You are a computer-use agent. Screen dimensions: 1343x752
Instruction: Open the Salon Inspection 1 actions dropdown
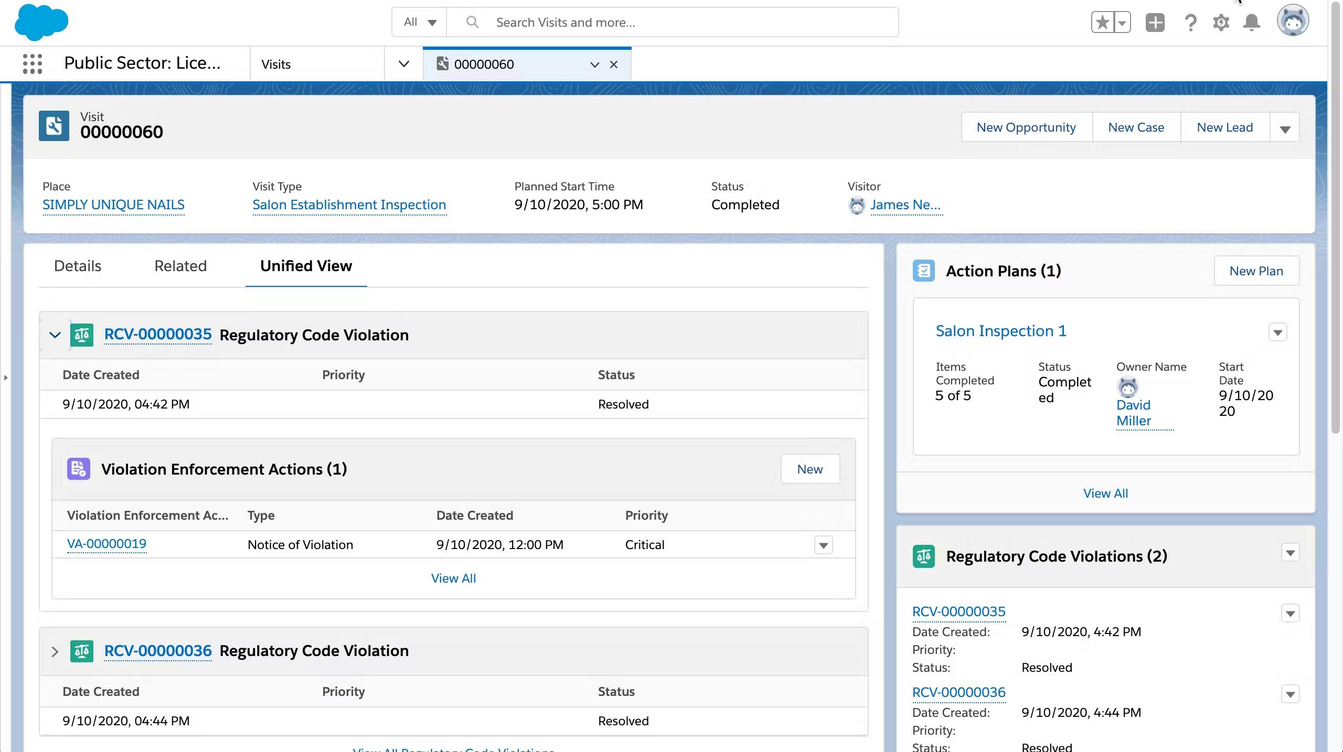[x=1277, y=332]
